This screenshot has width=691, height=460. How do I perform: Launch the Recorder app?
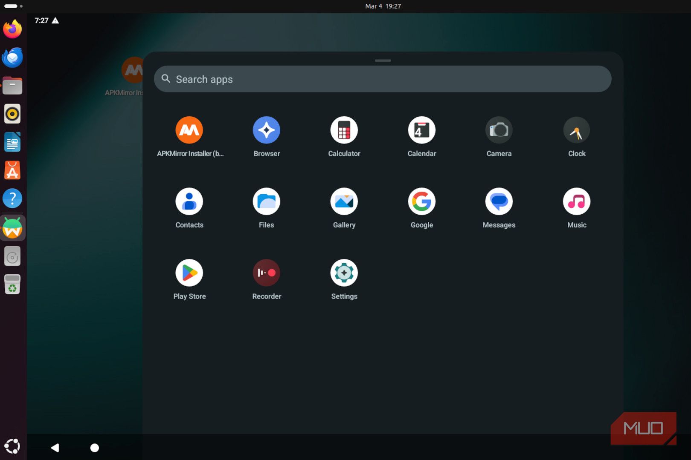[x=267, y=273]
